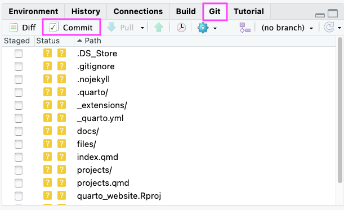This screenshot has width=344, height=210.
Task: Click the purple New Branch icon
Action: click(245, 28)
